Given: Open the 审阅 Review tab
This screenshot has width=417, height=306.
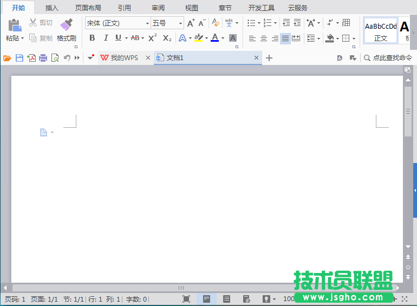Looking at the screenshot, I should click(158, 8).
